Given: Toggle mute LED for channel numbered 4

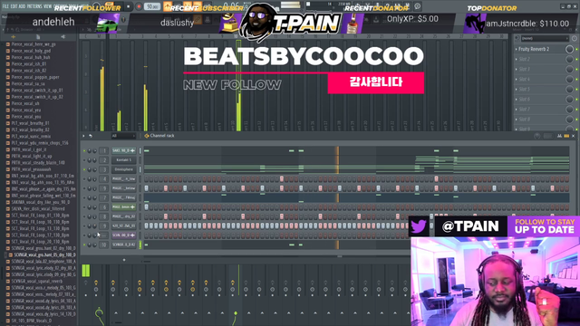Looking at the screenshot, I should tap(84, 179).
